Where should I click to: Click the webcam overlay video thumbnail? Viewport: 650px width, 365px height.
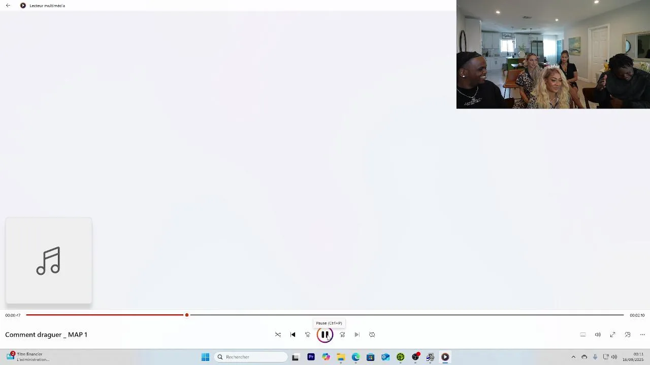click(553, 54)
